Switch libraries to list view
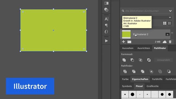The width and height of the screenshot is (176, 99). coord(170,23)
